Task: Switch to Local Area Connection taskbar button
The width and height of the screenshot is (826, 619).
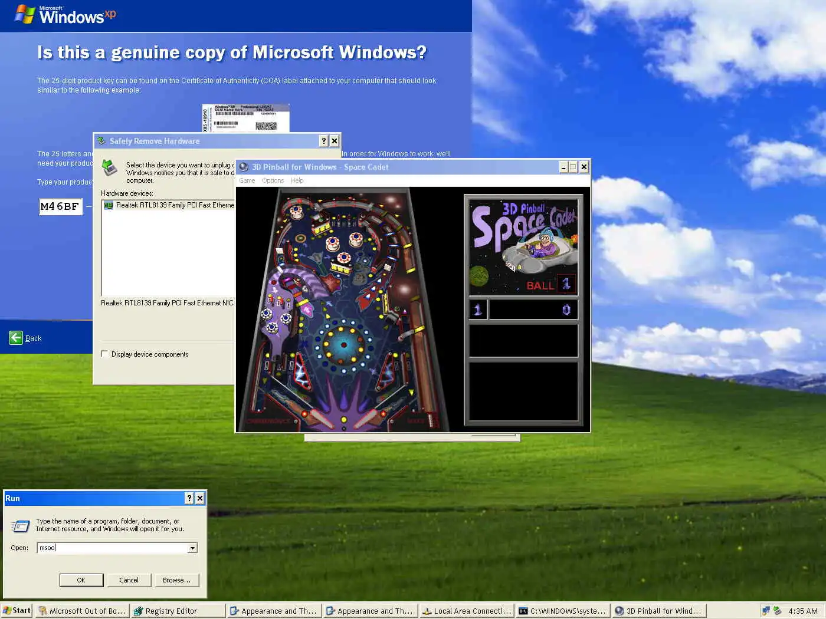Action: (467, 611)
